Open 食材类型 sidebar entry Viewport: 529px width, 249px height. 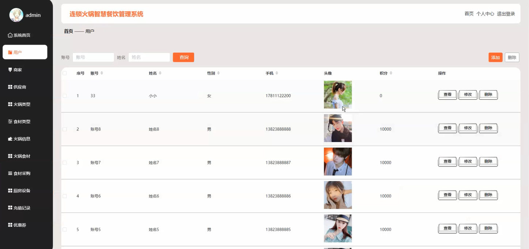coord(19,122)
